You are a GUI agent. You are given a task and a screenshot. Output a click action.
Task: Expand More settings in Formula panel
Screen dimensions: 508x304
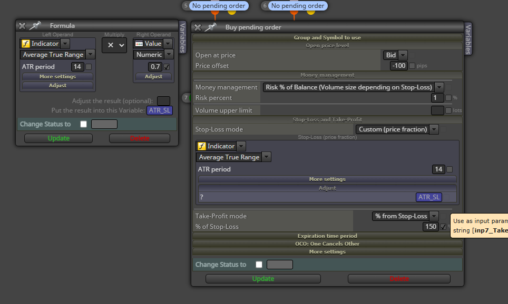coord(57,77)
